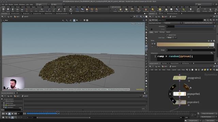Click the popcolor1 node name field

[181, 20]
